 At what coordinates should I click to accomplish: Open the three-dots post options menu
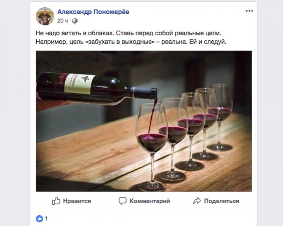pos(249,11)
